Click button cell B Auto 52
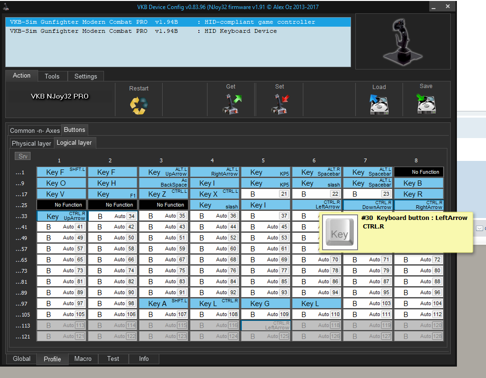 [x=215, y=238]
